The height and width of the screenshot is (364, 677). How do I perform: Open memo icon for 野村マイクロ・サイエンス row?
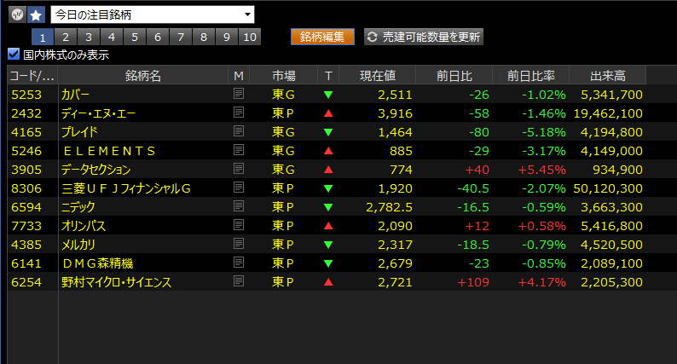239,281
